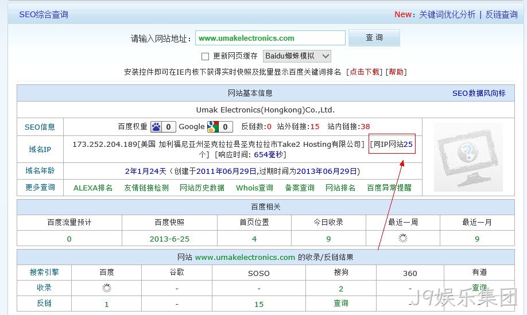527x315 pixels.
Task: Click the 更多查询 row label
Action: (x=40, y=188)
